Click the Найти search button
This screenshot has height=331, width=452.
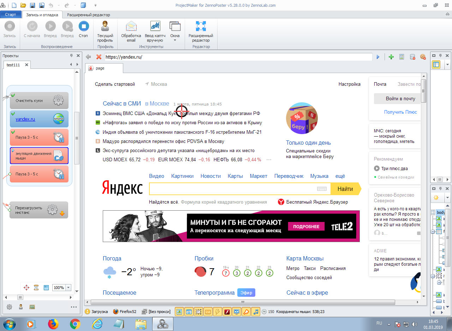[345, 189]
